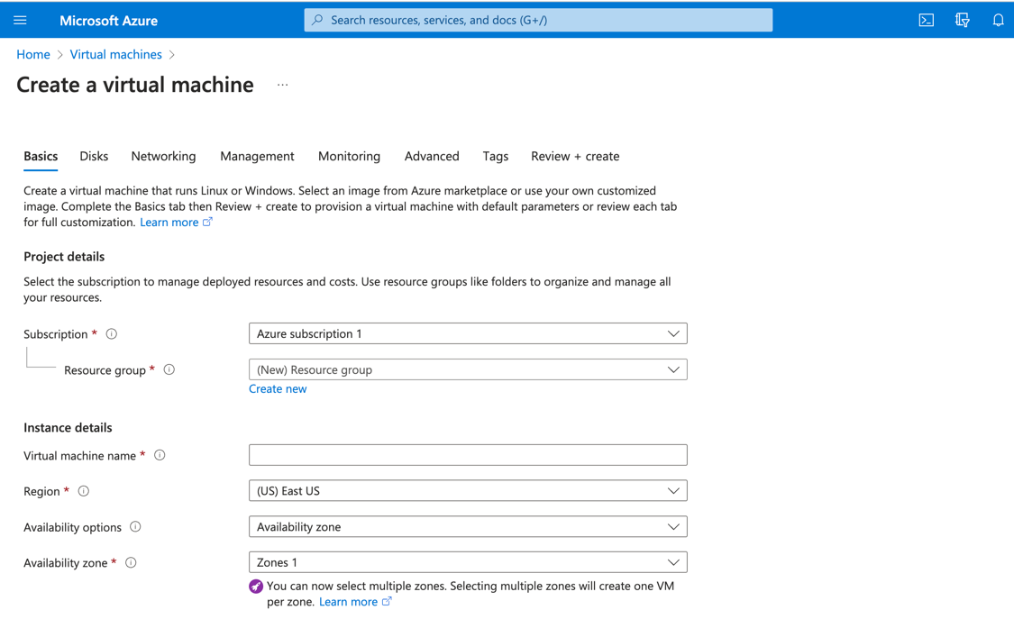Switch to the Disks tab
This screenshot has height=619, width=1014.
click(x=94, y=157)
